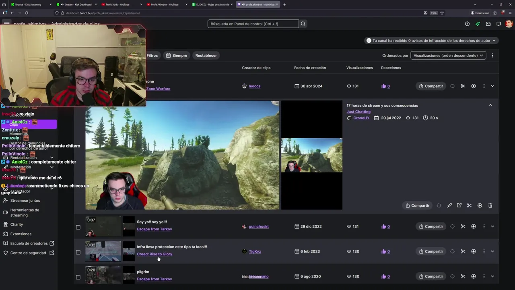
Task: Tick checkbox for Soy yo!! clip
Action: [x=78, y=227]
